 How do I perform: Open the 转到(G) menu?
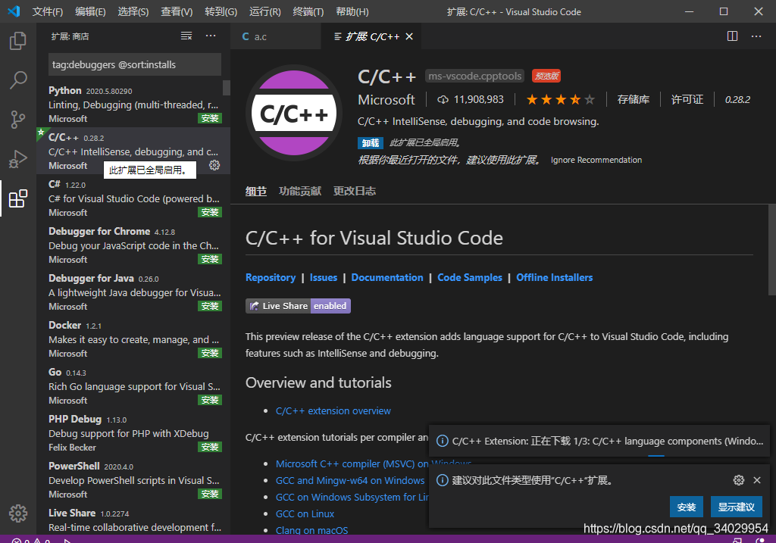coord(221,12)
